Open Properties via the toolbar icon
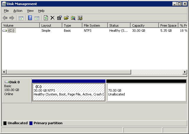The image size is (189, 134). (x=59, y=18)
